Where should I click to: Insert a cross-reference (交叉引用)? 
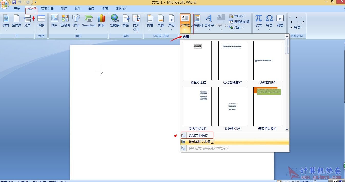pos(136,23)
